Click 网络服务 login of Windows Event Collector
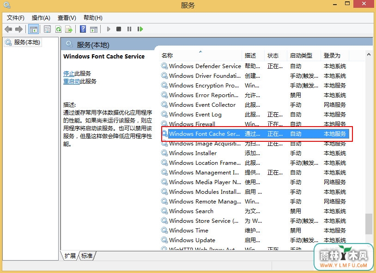The width and height of the screenshot is (376, 273). (x=335, y=105)
